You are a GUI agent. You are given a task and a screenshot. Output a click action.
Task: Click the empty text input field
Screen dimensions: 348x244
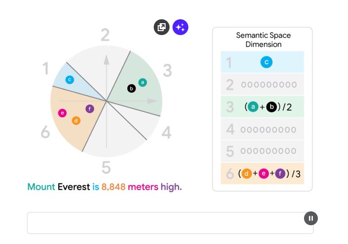170,223
